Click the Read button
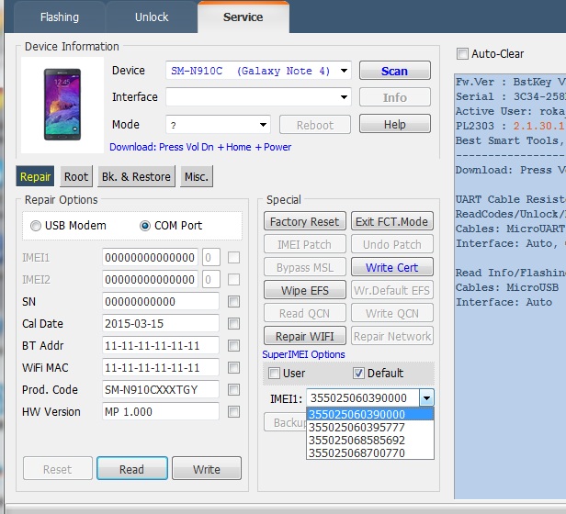Viewport: 566px width, 514px height. [132, 468]
